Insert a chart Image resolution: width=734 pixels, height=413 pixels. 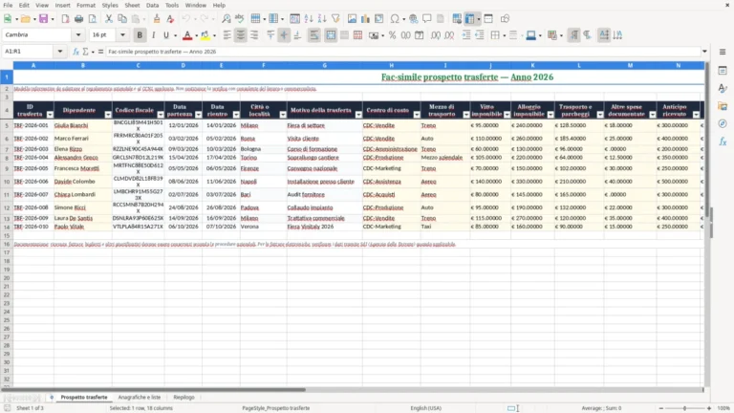366,19
